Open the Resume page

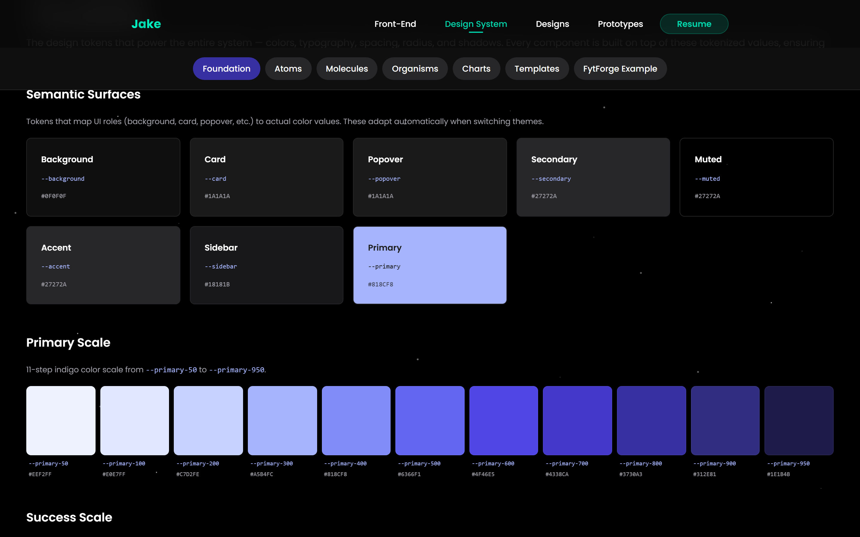click(x=693, y=24)
